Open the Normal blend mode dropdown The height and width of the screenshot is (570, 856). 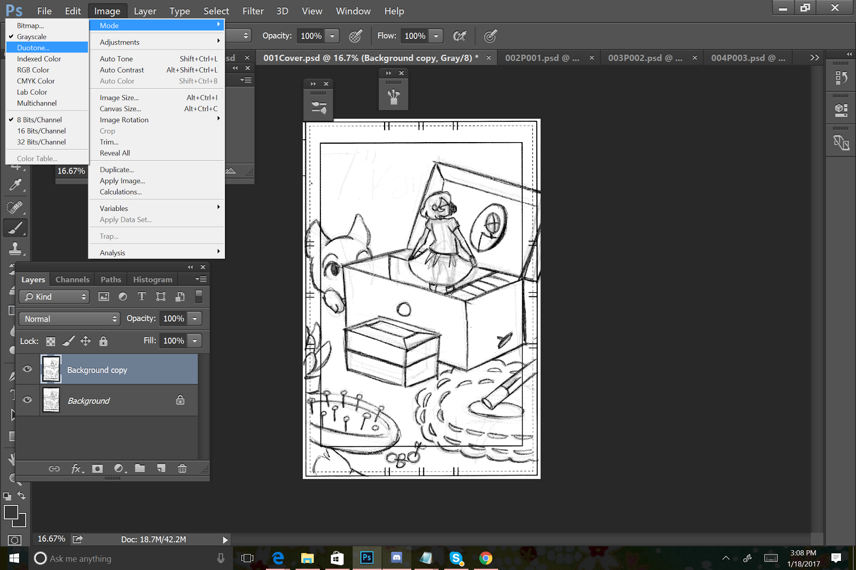click(x=69, y=318)
